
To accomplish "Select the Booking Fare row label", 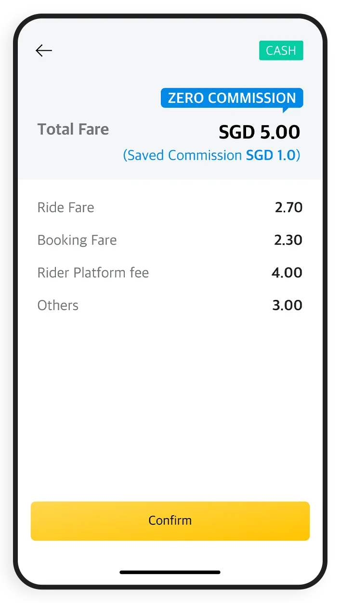I will (77, 240).
